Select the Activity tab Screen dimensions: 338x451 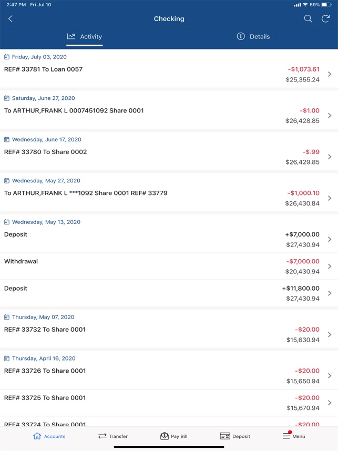click(x=85, y=36)
